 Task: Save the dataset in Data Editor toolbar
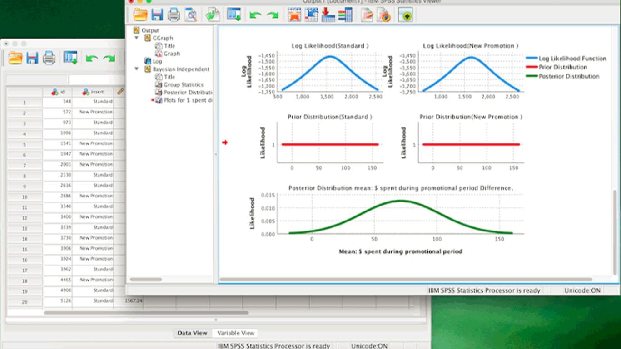[32, 58]
